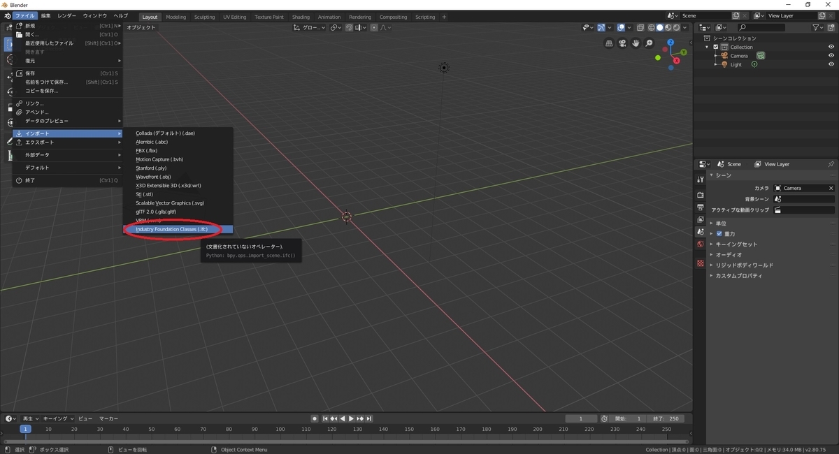The image size is (839, 454).
Task: Open the shading options dropdown arrow
Action: click(x=684, y=27)
